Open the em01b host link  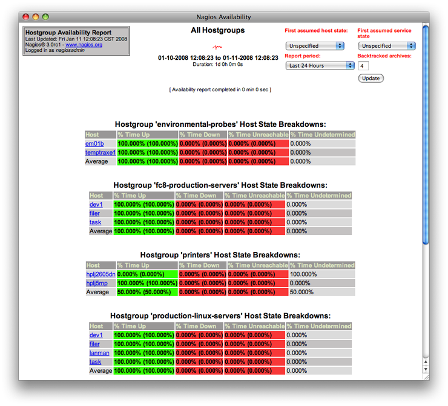click(94, 144)
